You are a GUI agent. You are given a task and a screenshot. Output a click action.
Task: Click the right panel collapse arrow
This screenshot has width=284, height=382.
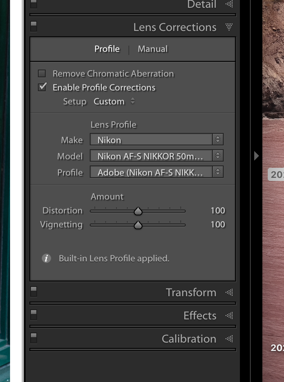(256, 156)
